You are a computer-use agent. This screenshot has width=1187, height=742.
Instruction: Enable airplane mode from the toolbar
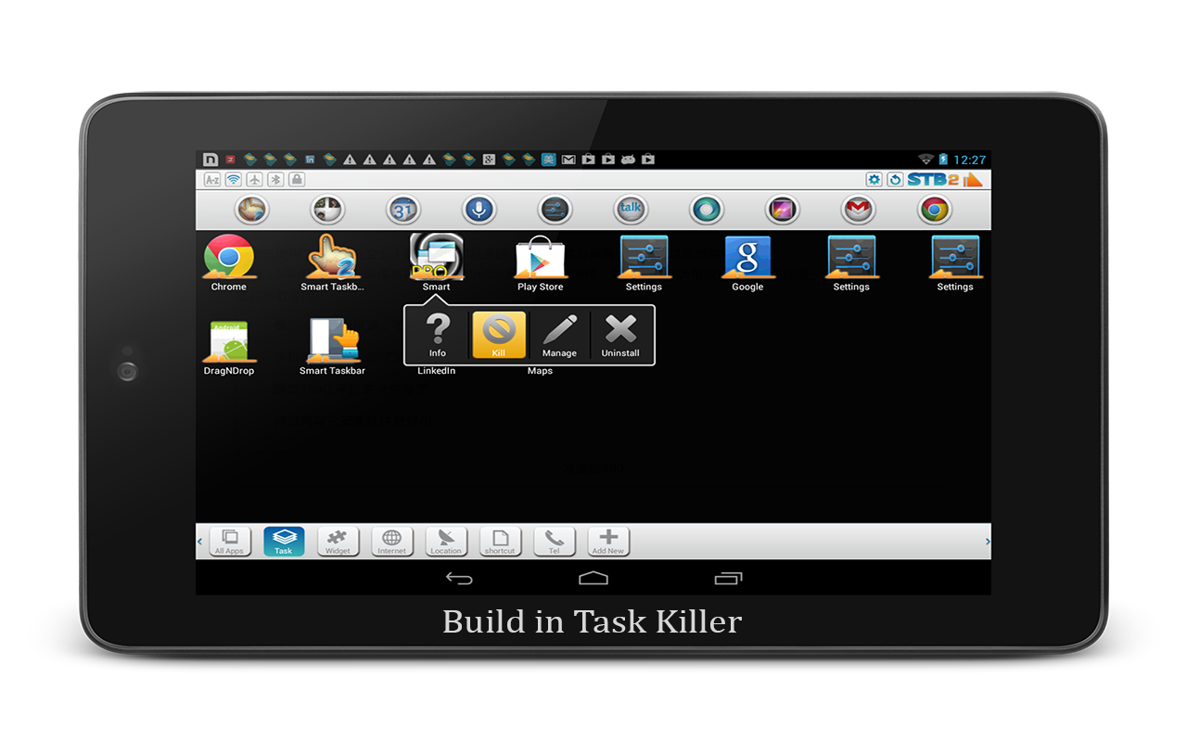(252, 179)
